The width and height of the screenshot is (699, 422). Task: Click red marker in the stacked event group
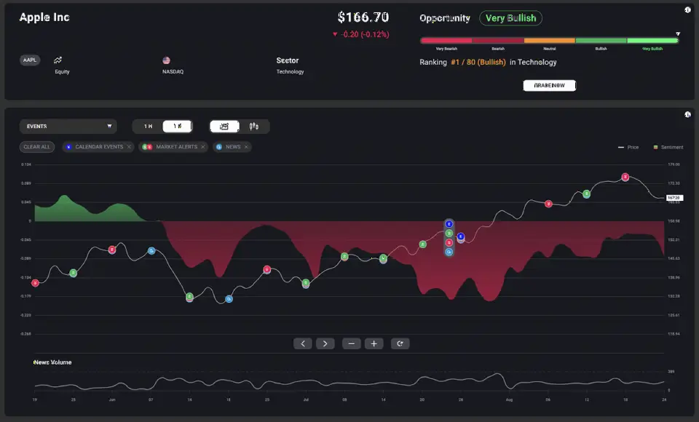(x=449, y=243)
